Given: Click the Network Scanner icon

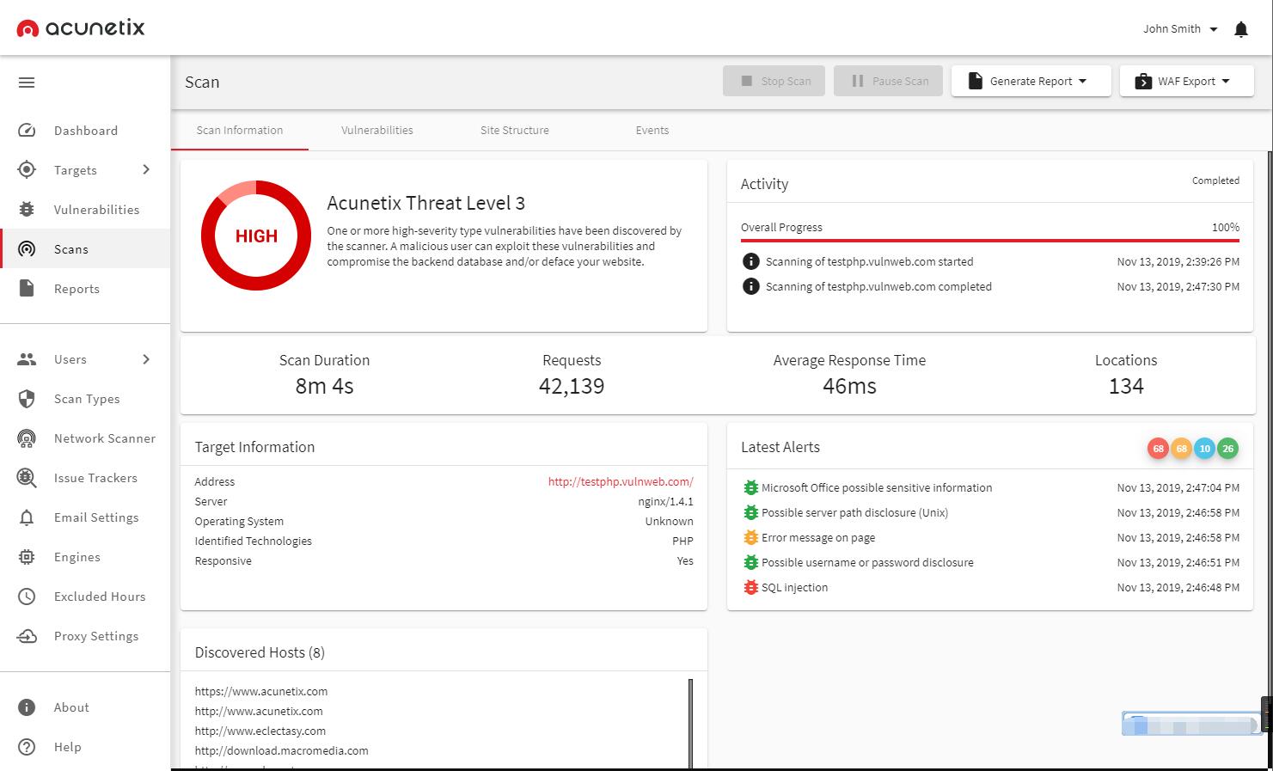Looking at the screenshot, I should coord(27,438).
